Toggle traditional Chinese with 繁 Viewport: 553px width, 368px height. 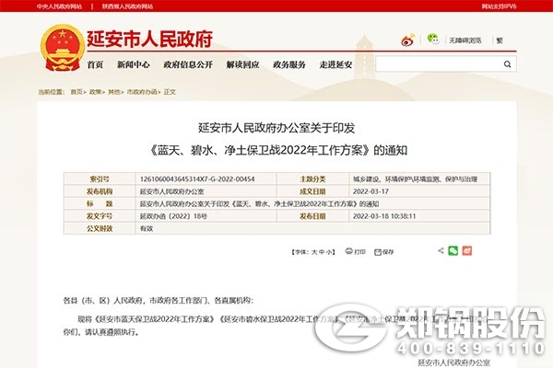coord(500,40)
